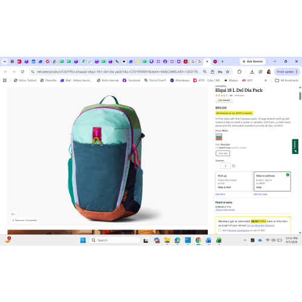Open the Extensions puzzle icon
This screenshot has height=302, width=302.
click(239, 72)
